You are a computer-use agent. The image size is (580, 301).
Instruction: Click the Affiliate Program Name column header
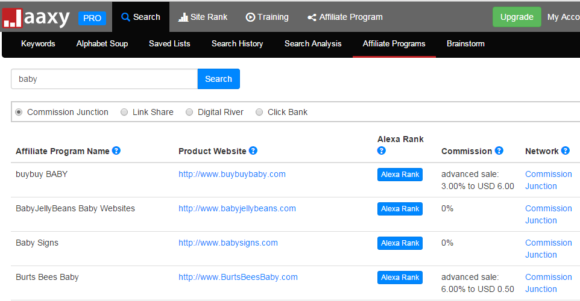(x=63, y=151)
